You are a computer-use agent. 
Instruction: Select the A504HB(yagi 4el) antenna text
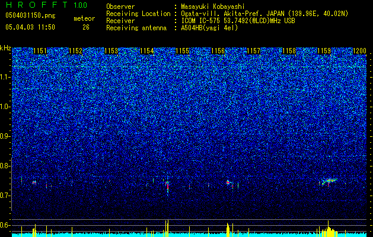[x=209, y=28]
